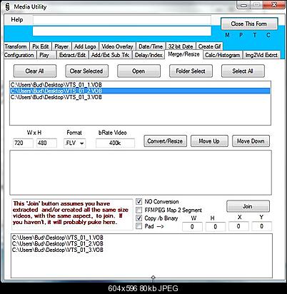This screenshot has width=287, height=294.
Task: Switch to the Configuration tab
Action: click(x=19, y=55)
